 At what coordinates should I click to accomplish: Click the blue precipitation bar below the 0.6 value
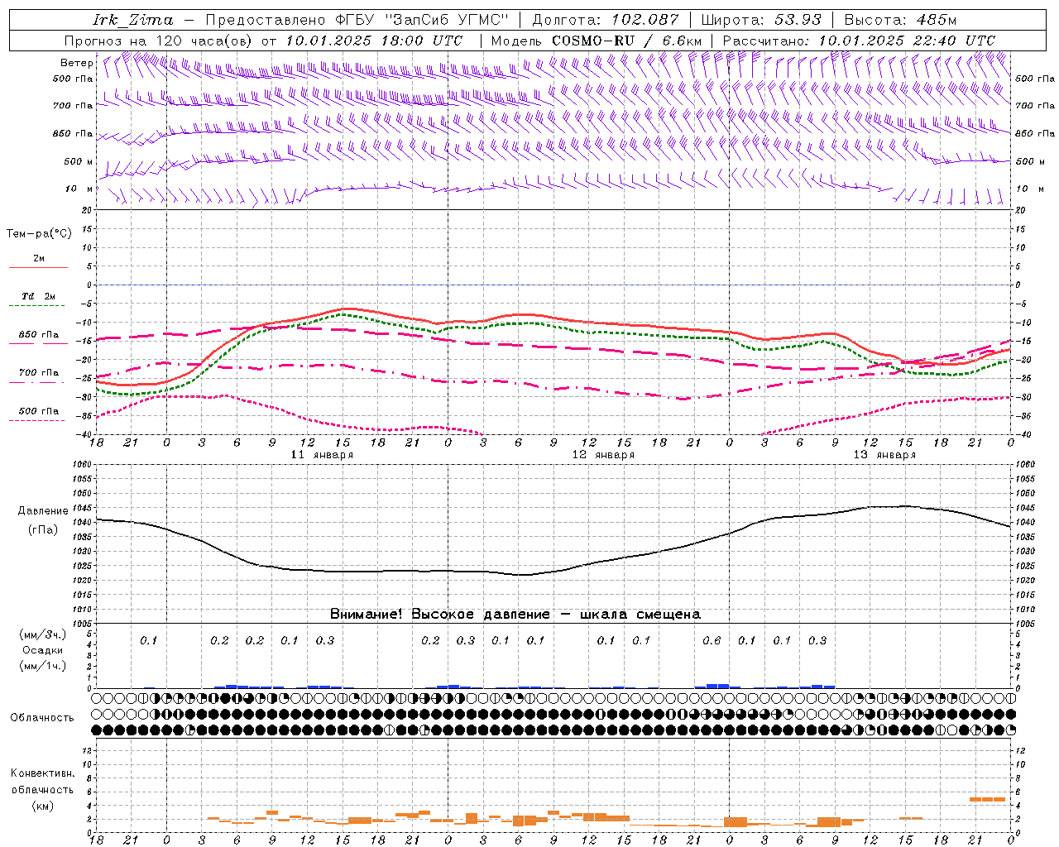pos(717,686)
